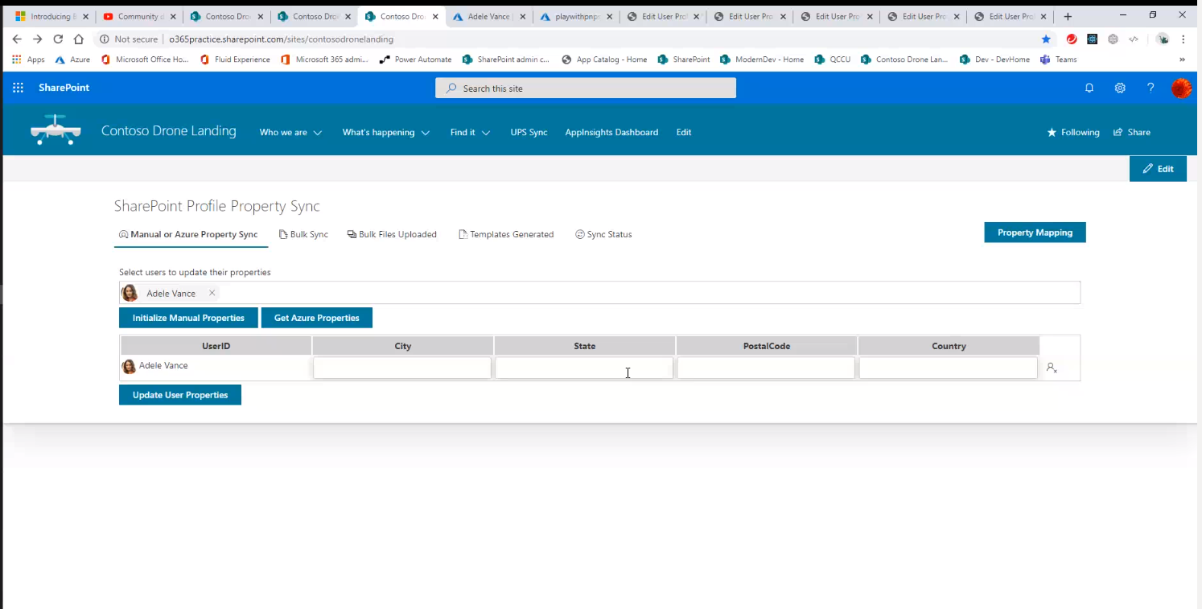Open the SharePoint settings gear
The width and height of the screenshot is (1202, 609).
point(1119,88)
